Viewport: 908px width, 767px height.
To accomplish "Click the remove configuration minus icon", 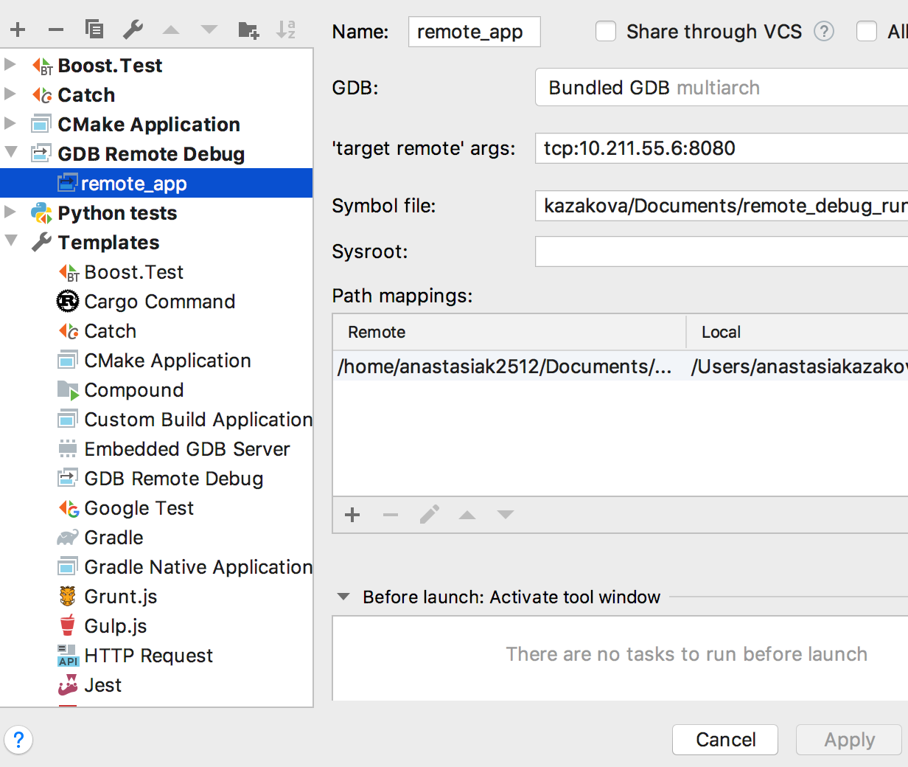I will pos(56,29).
